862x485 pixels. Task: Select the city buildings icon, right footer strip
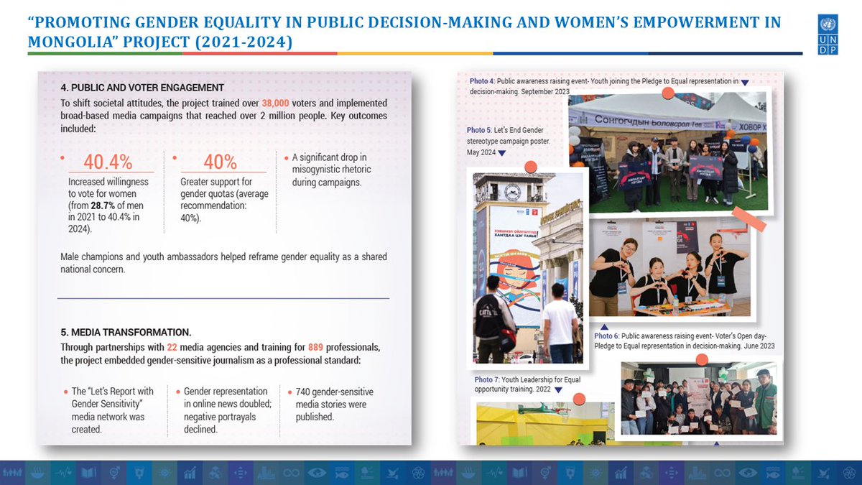[x=697, y=472]
